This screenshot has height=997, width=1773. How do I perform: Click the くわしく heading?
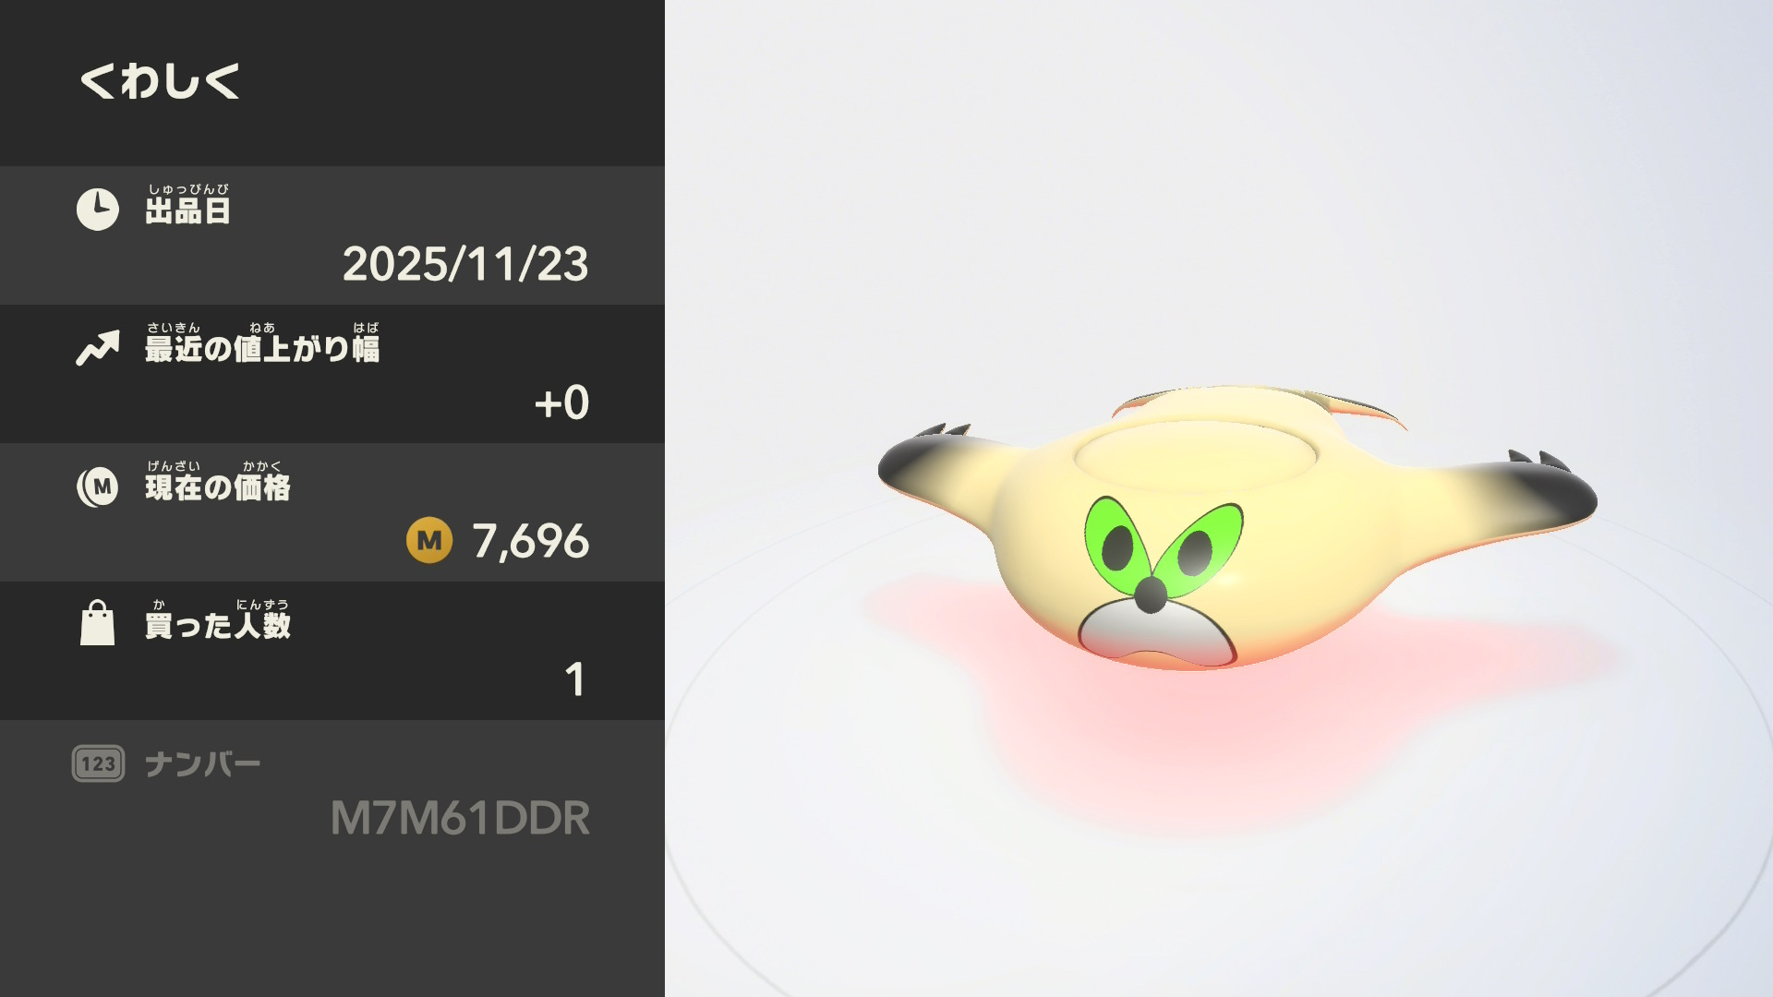coord(160,81)
